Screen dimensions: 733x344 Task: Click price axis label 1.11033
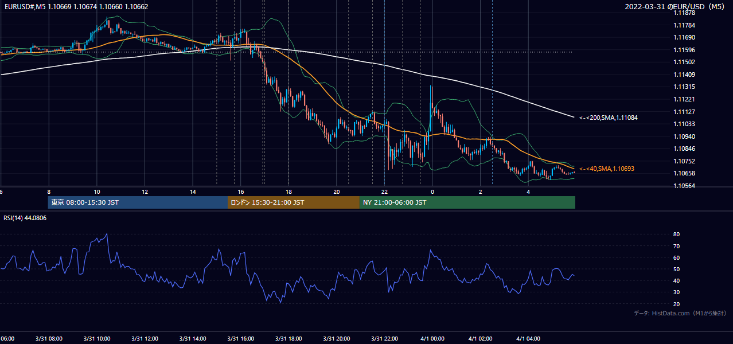[x=684, y=124]
